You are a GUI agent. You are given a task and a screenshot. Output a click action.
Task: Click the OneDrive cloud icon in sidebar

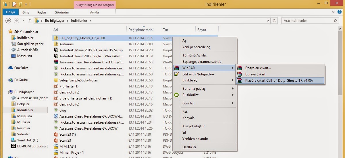[11, 68]
